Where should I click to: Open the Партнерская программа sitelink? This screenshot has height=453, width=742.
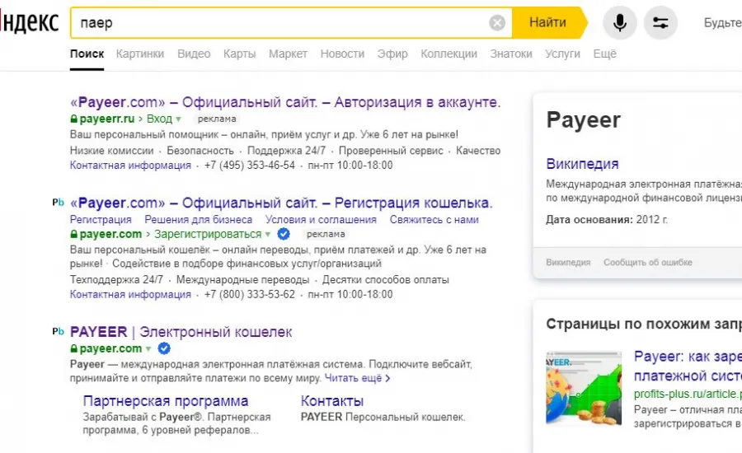click(x=166, y=401)
